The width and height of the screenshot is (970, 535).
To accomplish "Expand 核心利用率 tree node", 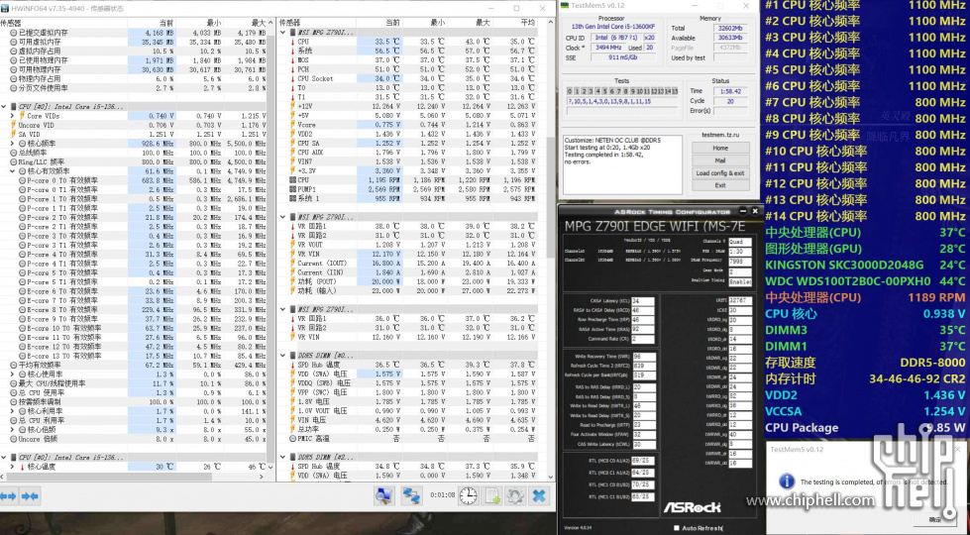I will 13,411.
